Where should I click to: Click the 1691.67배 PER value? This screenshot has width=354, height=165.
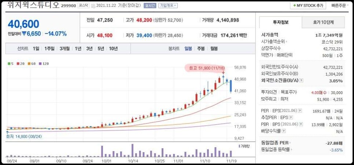[321, 111]
